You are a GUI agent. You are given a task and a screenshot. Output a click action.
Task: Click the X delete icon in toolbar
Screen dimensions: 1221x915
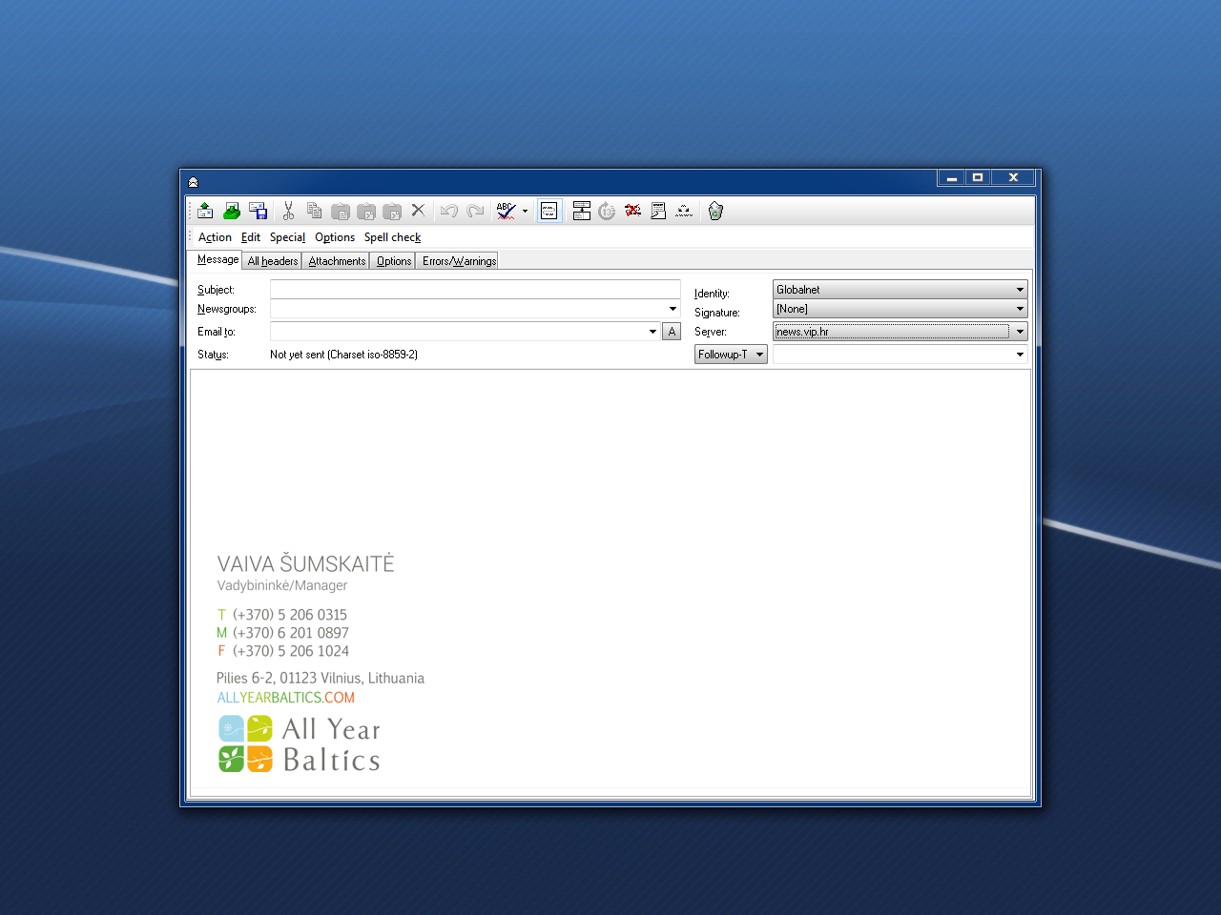418,211
